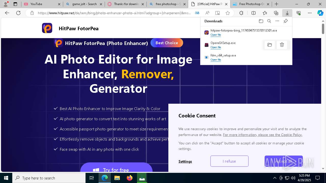Open browser essentials heart icon

click(x=298, y=13)
